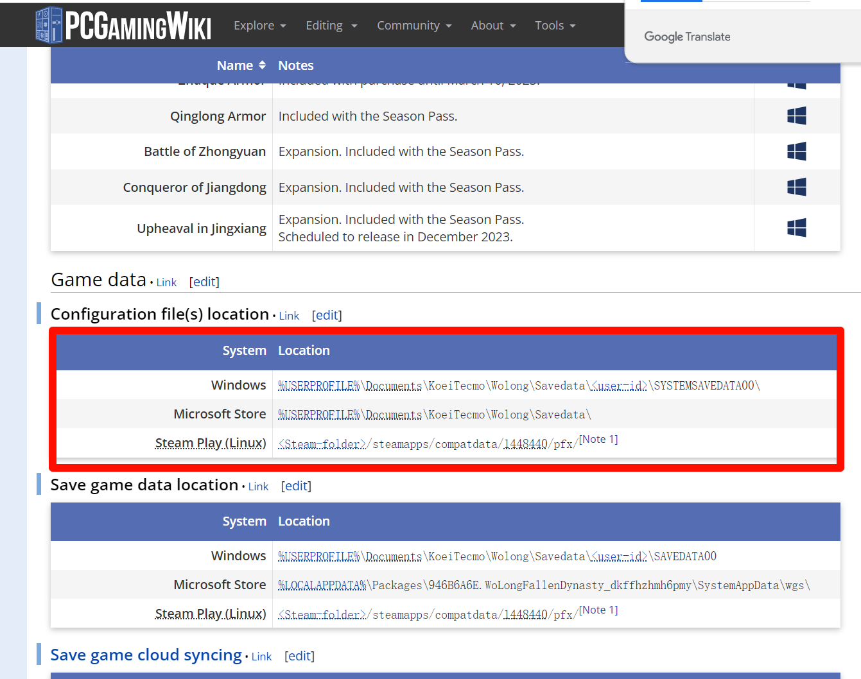Open the Save game cloud syncing heading link
Image resolution: width=861 pixels, height=679 pixels.
(146, 655)
